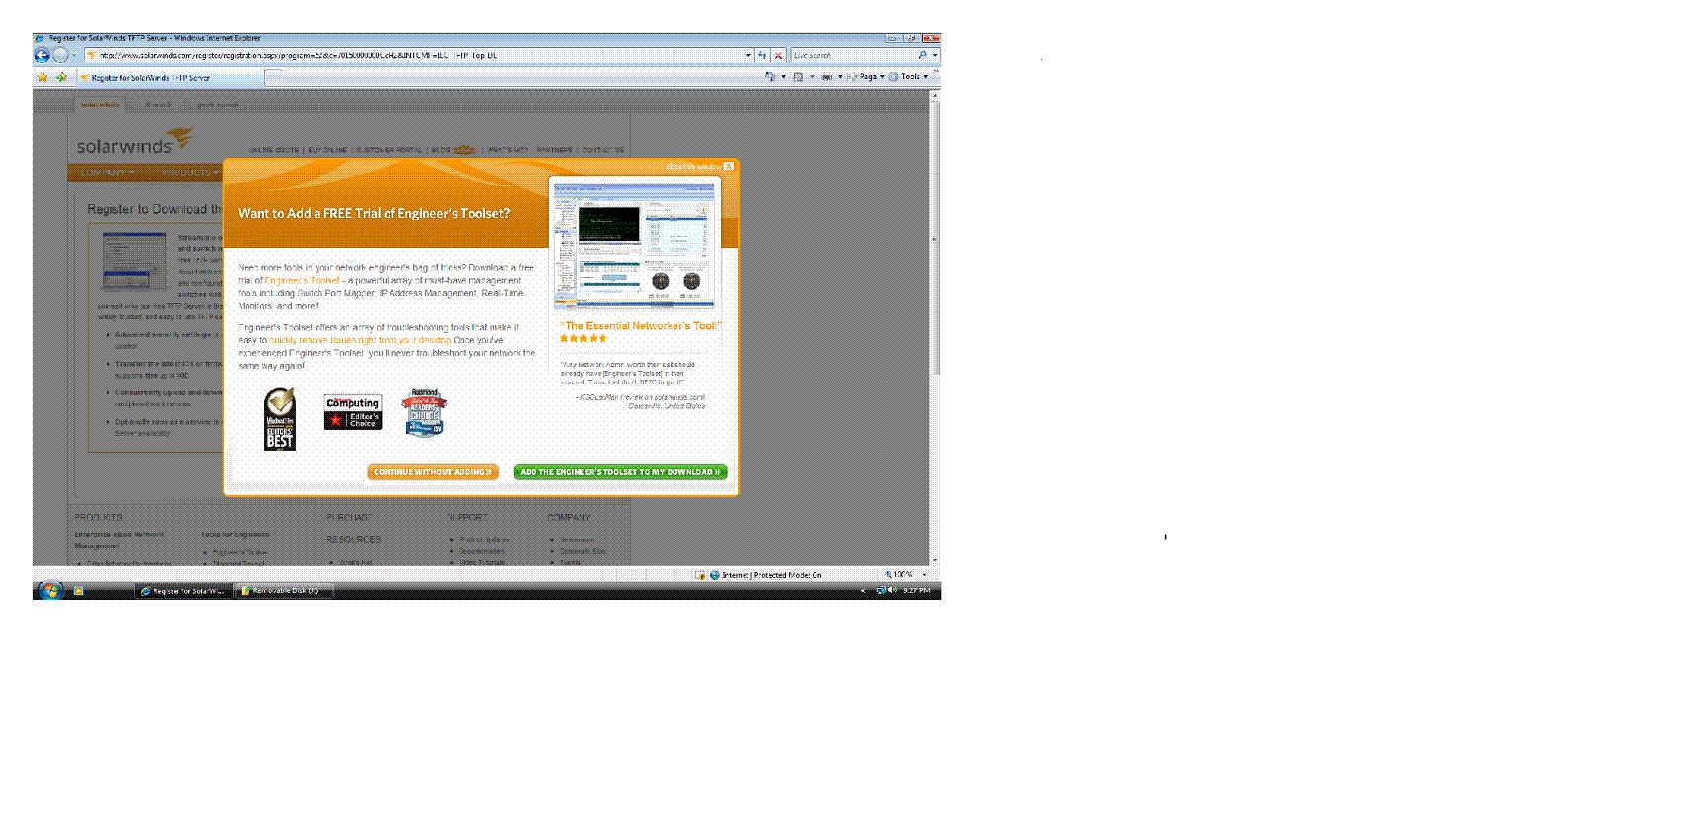The image size is (1704, 833).
Task: Open the CONTACT US header link
Action: coord(603,150)
